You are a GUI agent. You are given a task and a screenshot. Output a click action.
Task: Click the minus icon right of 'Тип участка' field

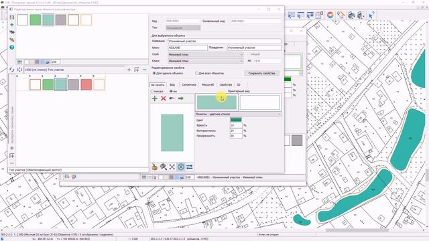click(x=145, y=70)
